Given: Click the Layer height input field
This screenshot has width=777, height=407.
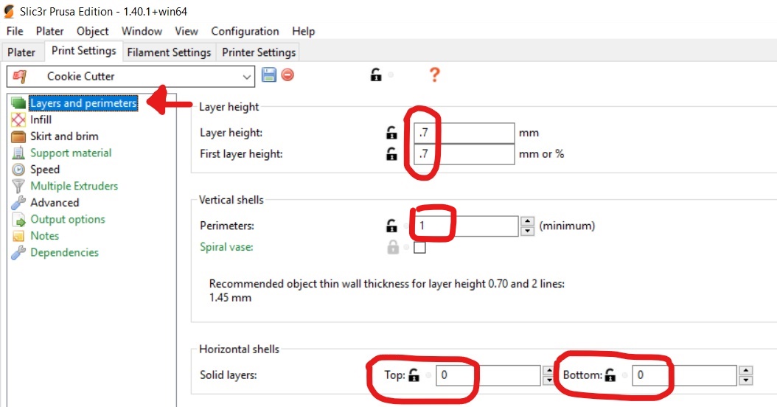Looking at the screenshot, I should tap(464, 133).
